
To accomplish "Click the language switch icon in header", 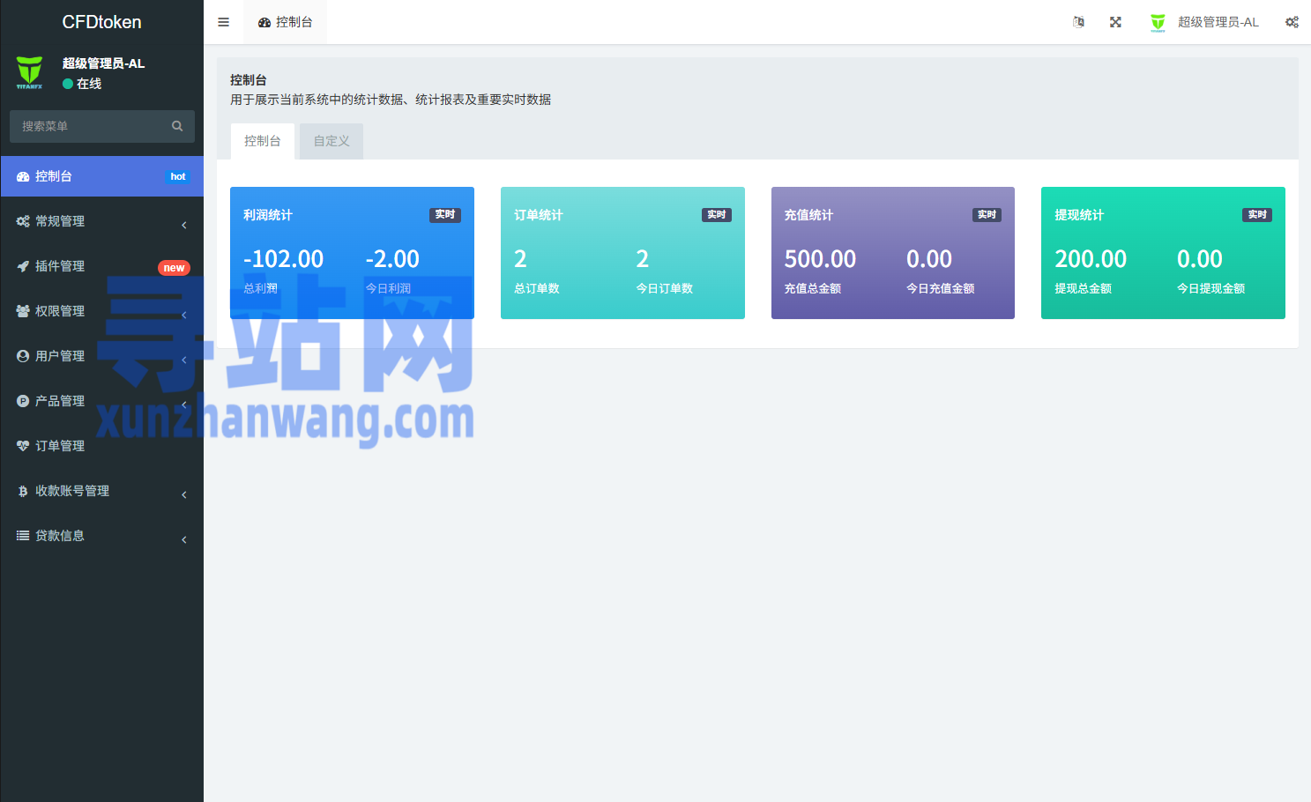I will point(1078,22).
